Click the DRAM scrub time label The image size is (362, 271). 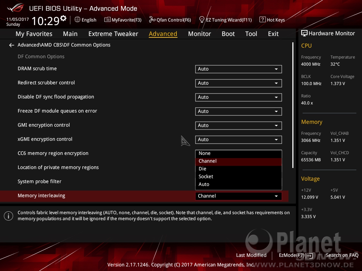(37, 69)
